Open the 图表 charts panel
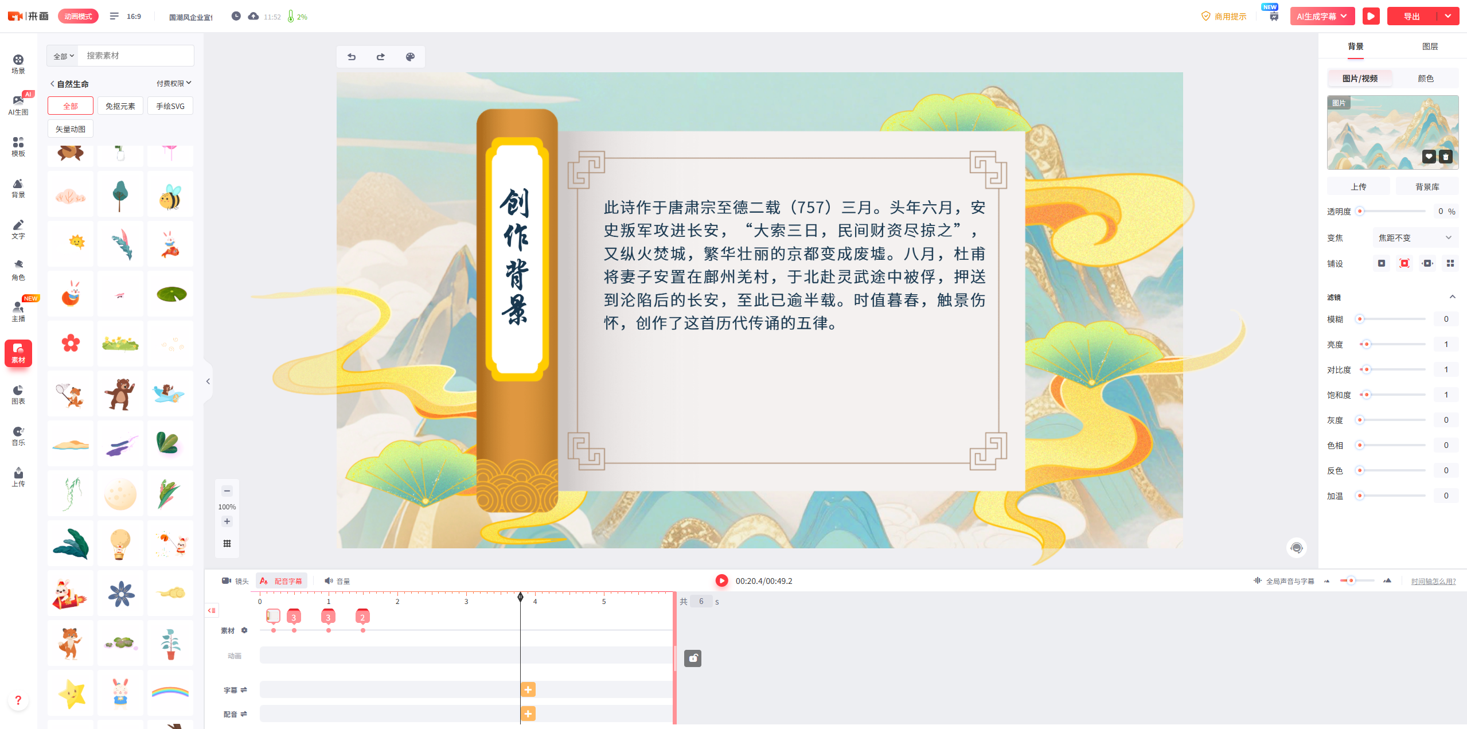This screenshot has width=1467, height=729. [x=18, y=395]
